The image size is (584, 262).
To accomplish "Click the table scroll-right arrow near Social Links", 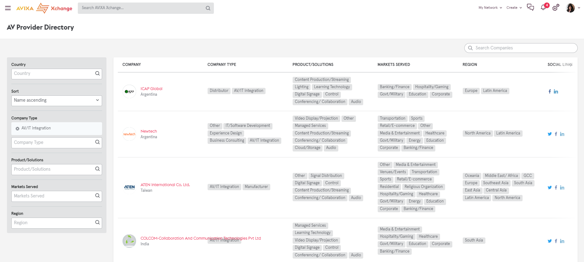I will click(571, 65).
